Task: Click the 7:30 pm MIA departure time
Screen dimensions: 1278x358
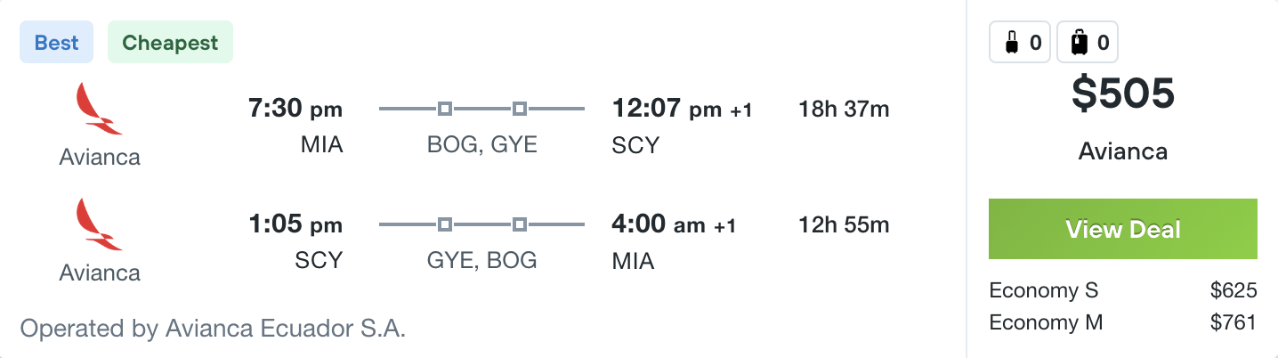Action: [x=295, y=110]
